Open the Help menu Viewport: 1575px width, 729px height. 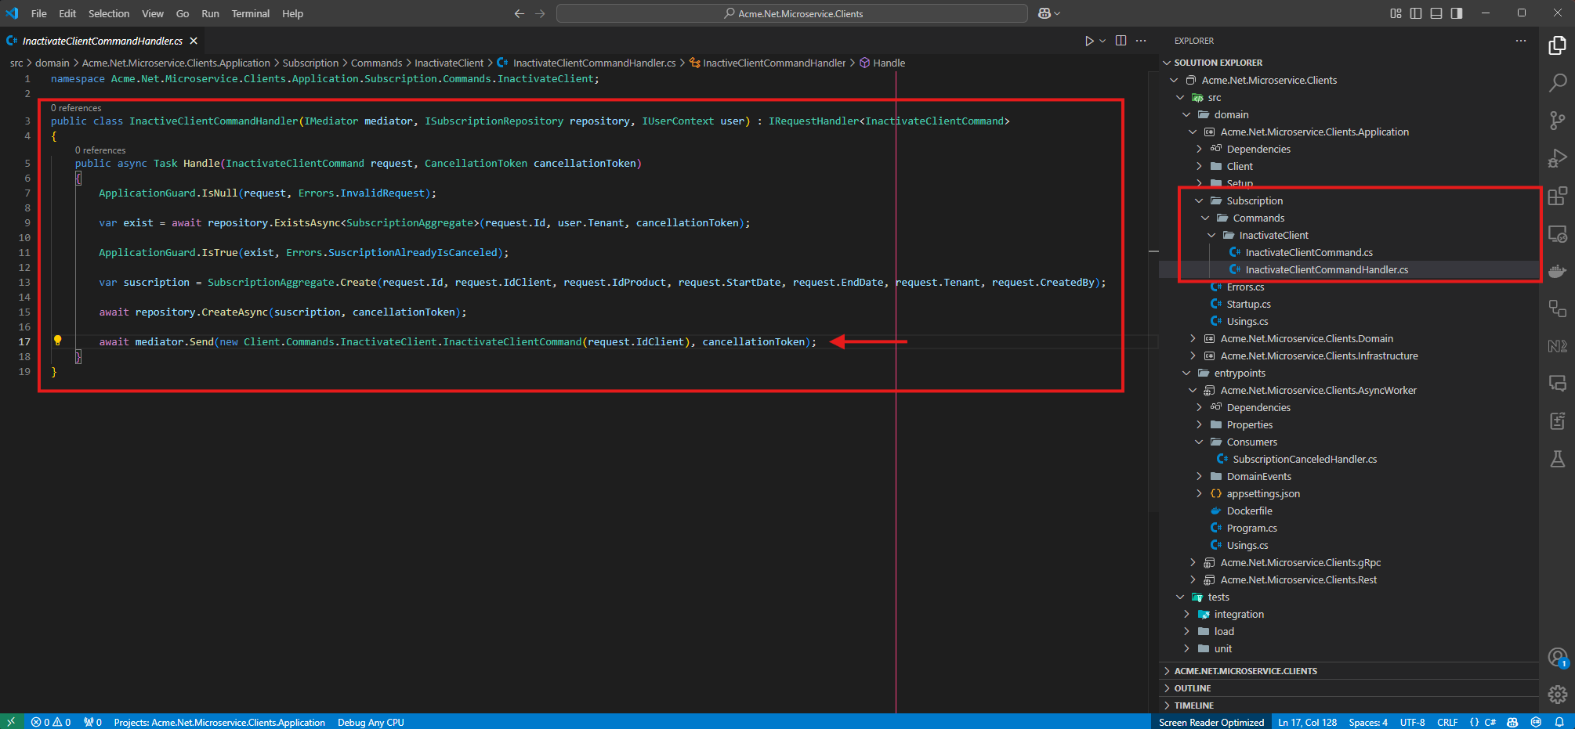pos(292,13)
